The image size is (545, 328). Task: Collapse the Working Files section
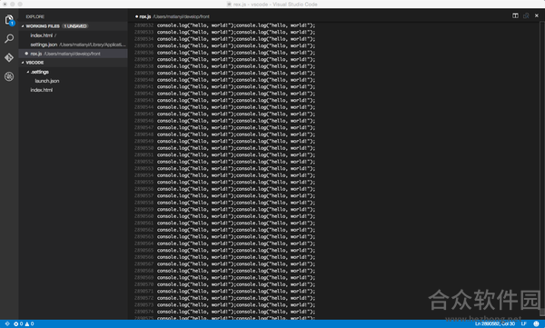point(23,26)
